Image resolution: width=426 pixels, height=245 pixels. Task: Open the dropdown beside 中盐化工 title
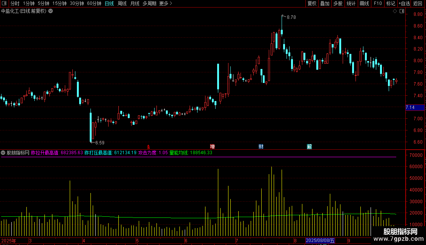[51, 11]
